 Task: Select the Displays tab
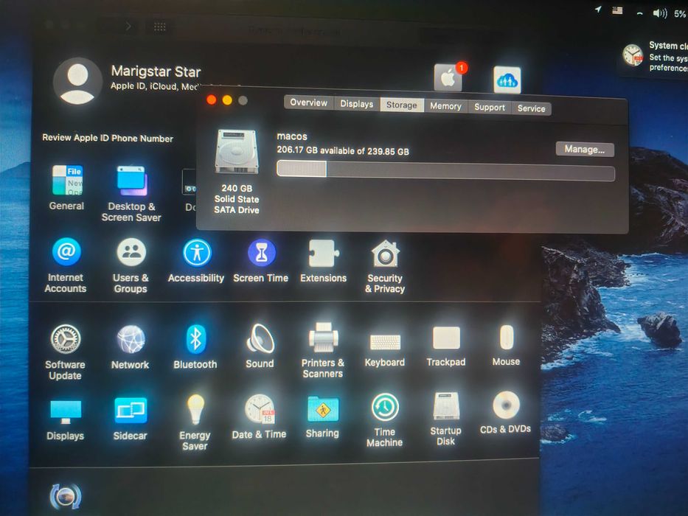(x=357, y=104)
